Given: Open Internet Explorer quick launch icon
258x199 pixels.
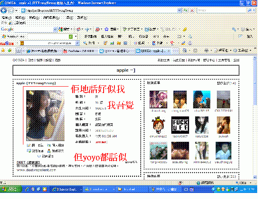Looking at the screenshot, I should click(x=27, y=189).
